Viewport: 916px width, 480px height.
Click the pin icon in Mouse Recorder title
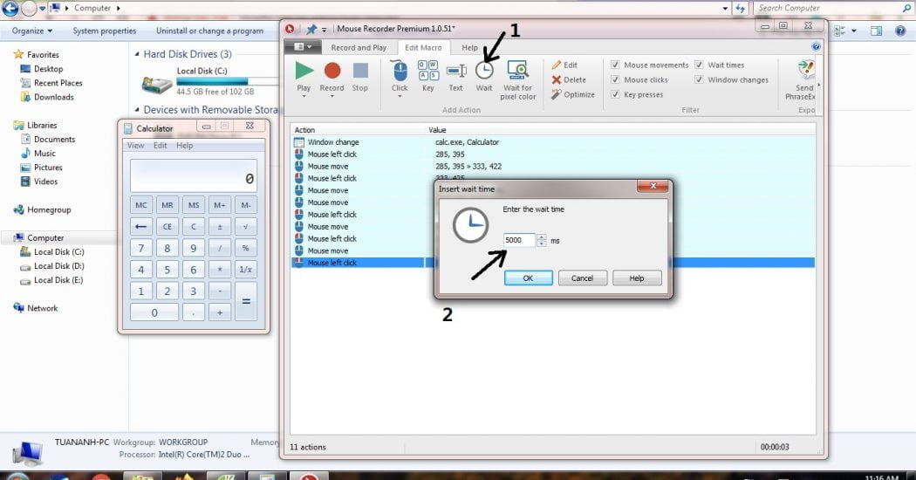[311, 29]
